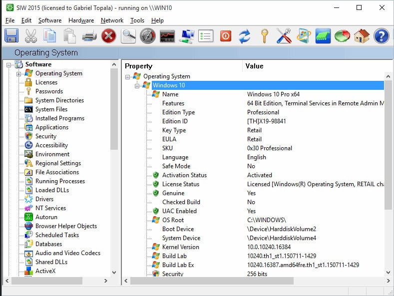Image resolution: width=394 pixels, height=296 pixels.
Task: Open the speedometer gauge tool
Action: (x=148, y=36)
